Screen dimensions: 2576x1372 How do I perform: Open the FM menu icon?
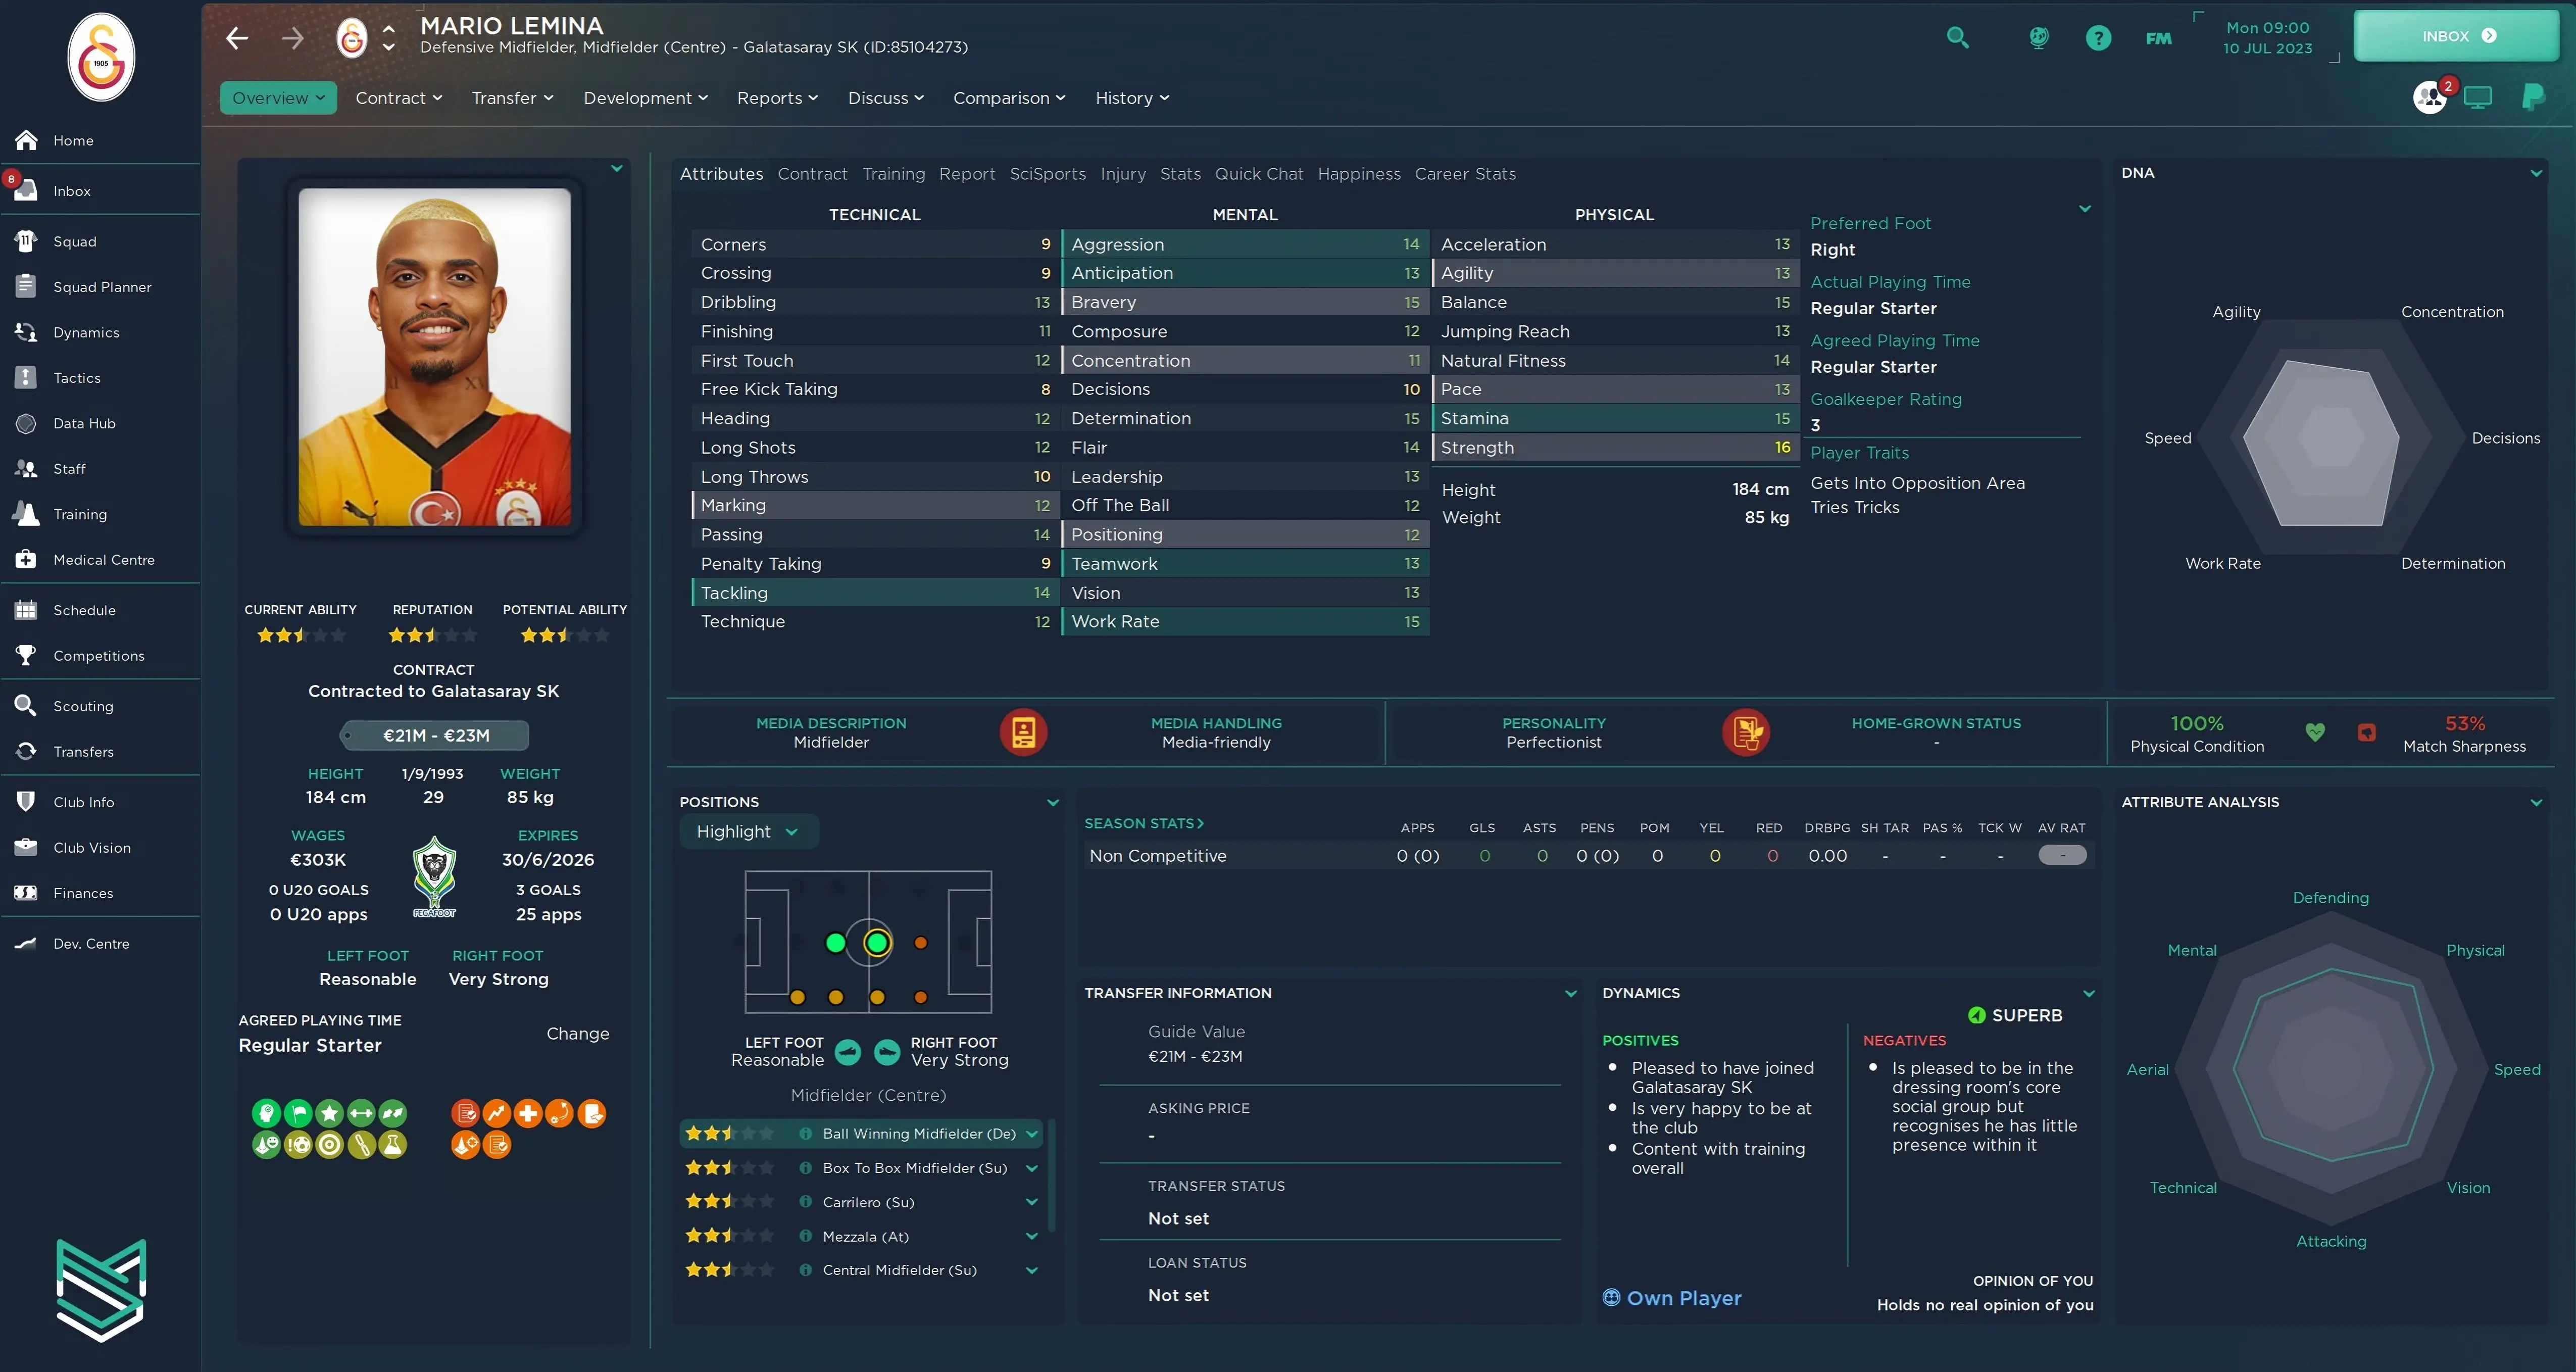click(2158, 38)
